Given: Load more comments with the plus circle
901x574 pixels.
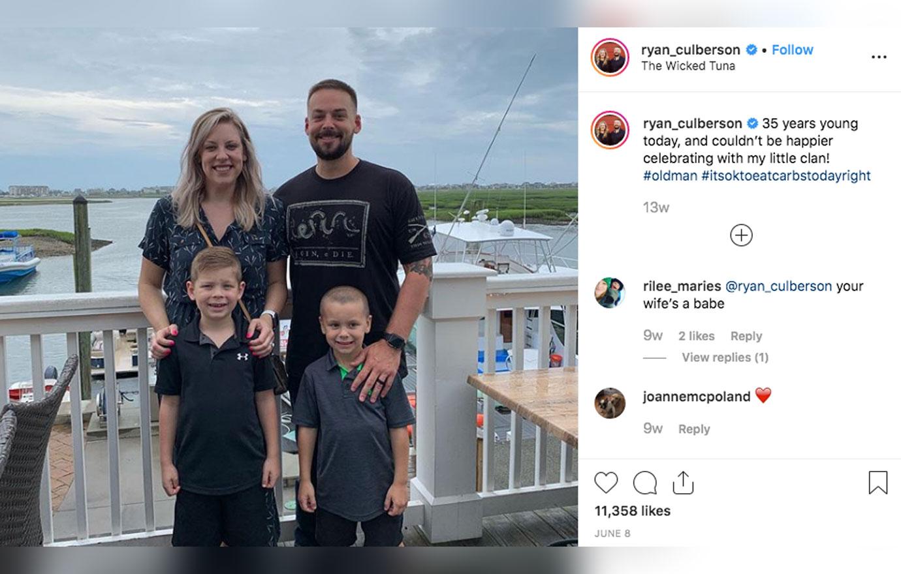Looking at the screenshot, I should click(741, 235).
